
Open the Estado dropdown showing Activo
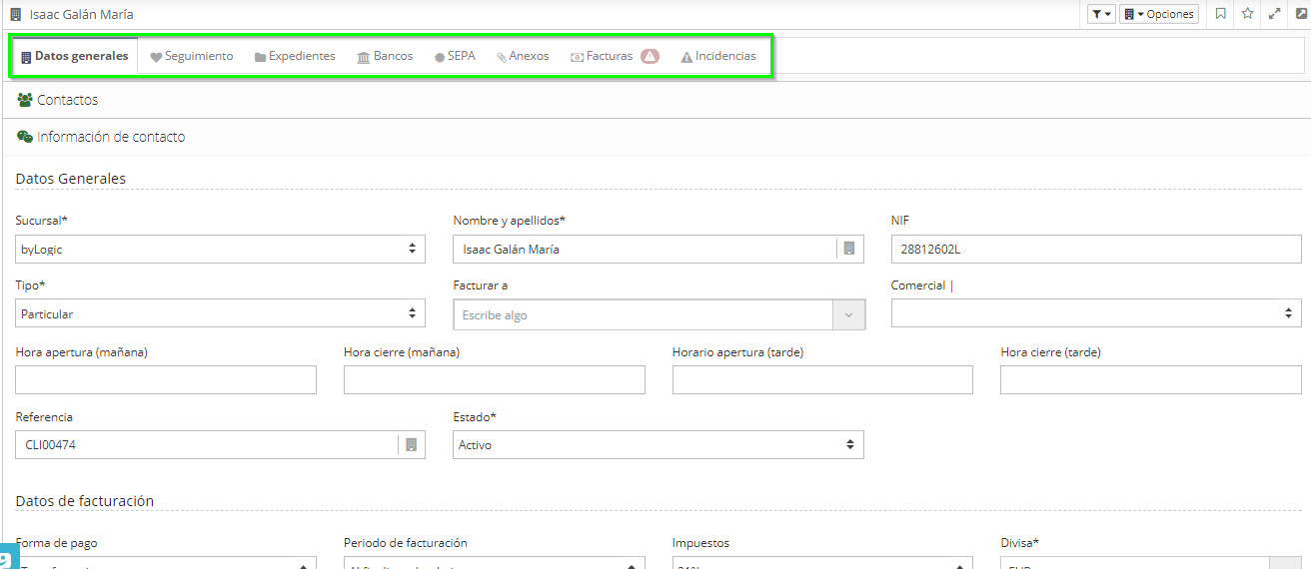pyautogui.click(x=657, y=444)
